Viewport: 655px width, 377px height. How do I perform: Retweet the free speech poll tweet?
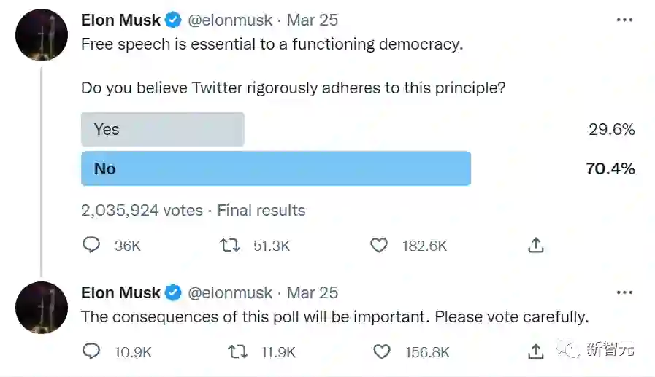pyautogui.click(x=230, y=245)
